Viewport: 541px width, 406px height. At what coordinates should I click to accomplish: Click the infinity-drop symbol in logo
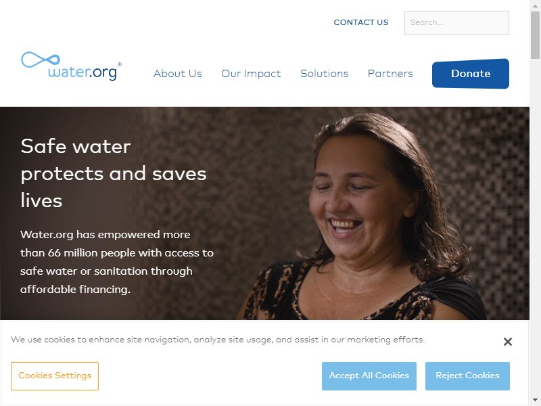(x=41, y=60)
